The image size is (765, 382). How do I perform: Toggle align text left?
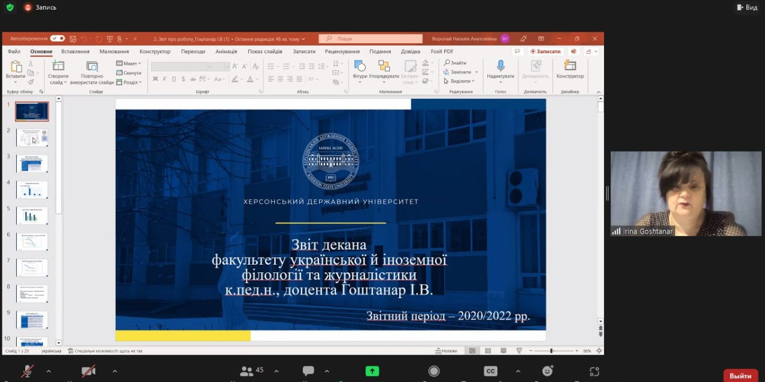pyautogui.click(x=271, y=78)
